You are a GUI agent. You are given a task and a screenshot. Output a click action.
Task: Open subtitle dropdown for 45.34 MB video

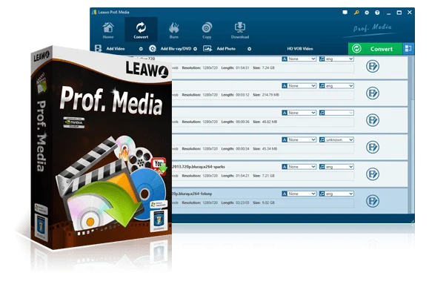(x=299, y=139)
